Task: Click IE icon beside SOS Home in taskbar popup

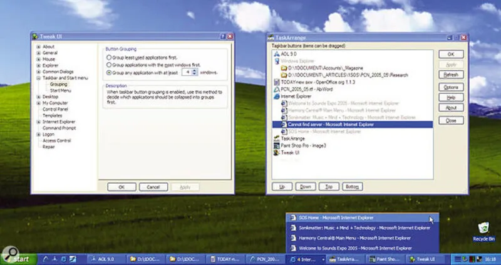Action: pos(293,217)
